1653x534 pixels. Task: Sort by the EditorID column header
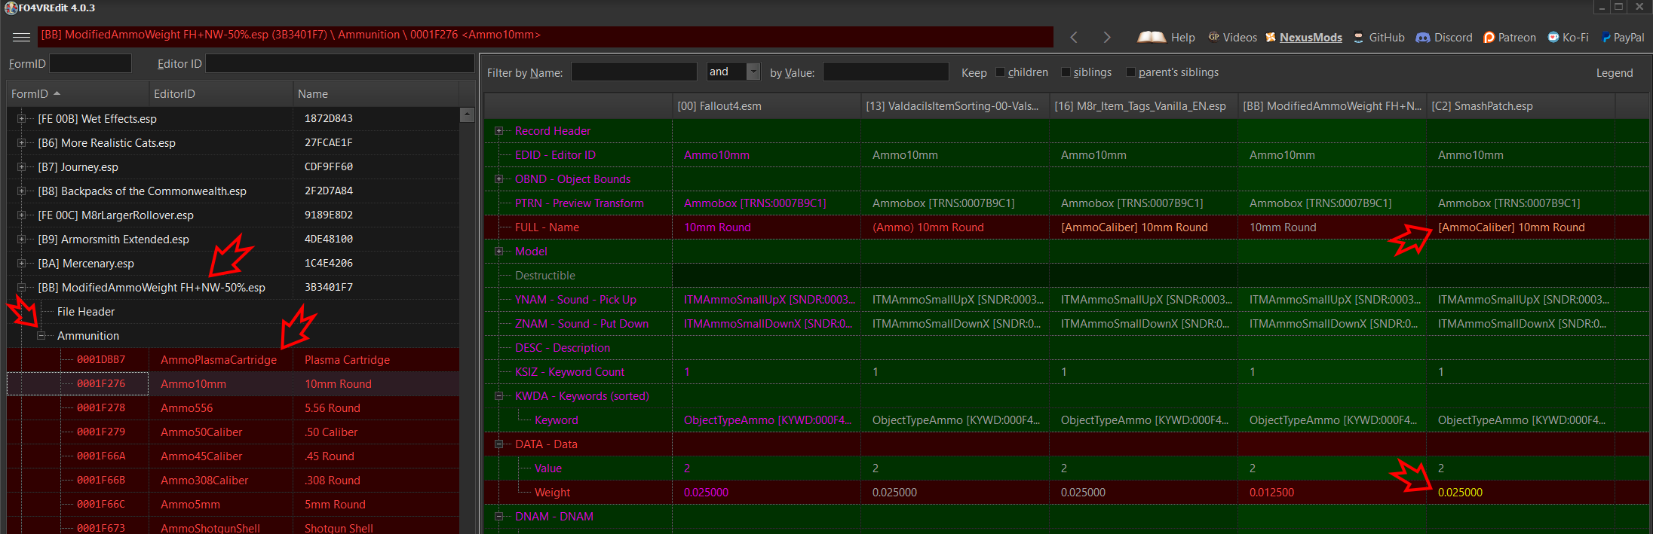219,94
